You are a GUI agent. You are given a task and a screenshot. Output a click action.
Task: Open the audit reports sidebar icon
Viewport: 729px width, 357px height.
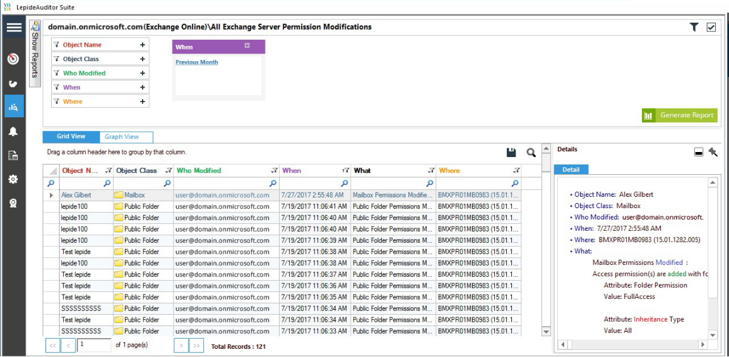click(14, 107)
